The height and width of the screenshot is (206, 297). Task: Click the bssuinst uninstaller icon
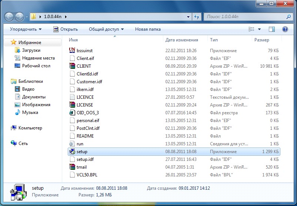(72, 51)
